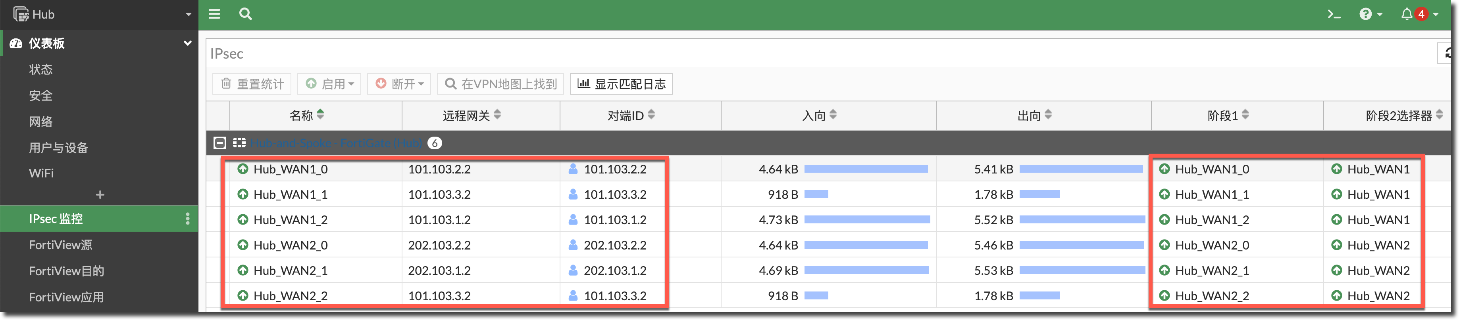Open the CLI console icon

[1334, 14]
